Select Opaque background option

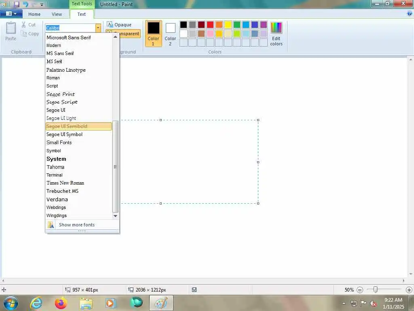(x=119, y=25)
